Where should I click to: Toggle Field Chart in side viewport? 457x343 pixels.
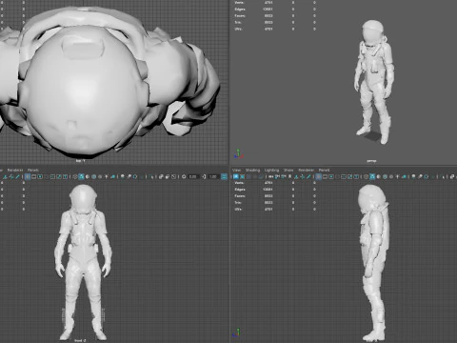[344, 176]
